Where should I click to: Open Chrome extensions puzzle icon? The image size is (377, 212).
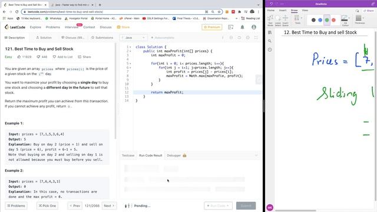(x=240, y=12)
